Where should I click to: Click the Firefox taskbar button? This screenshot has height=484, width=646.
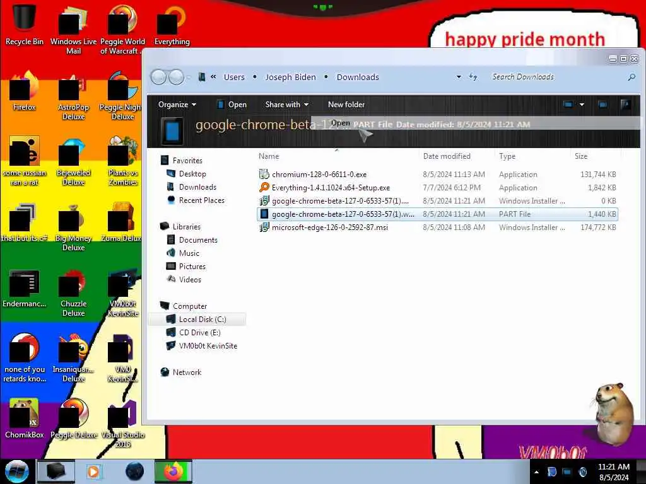click(x=173, y=471)
